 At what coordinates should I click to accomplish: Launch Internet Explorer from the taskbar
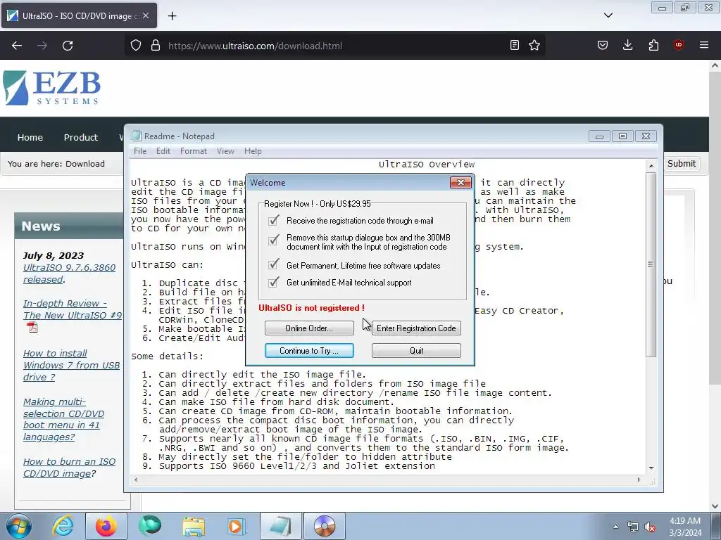63,526
